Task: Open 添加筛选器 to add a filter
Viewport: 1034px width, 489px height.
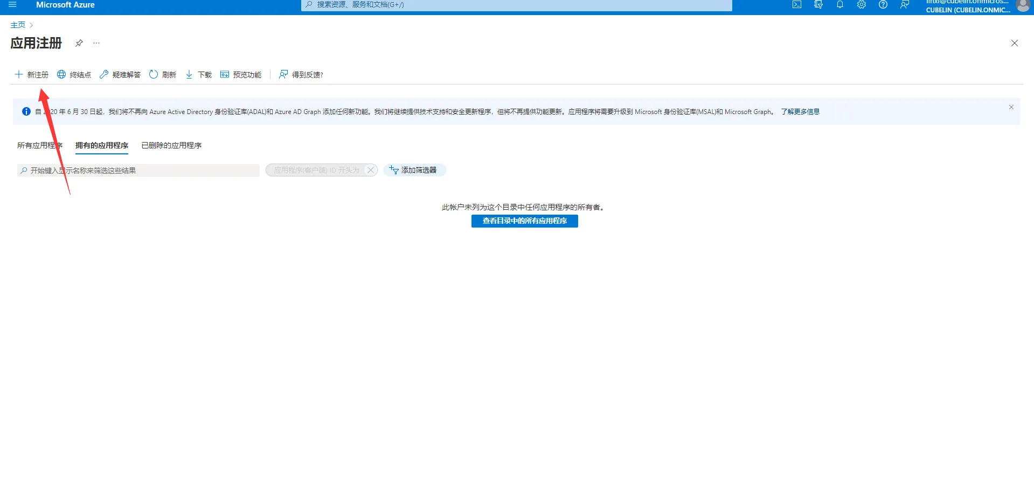Action: click(414, 170)
